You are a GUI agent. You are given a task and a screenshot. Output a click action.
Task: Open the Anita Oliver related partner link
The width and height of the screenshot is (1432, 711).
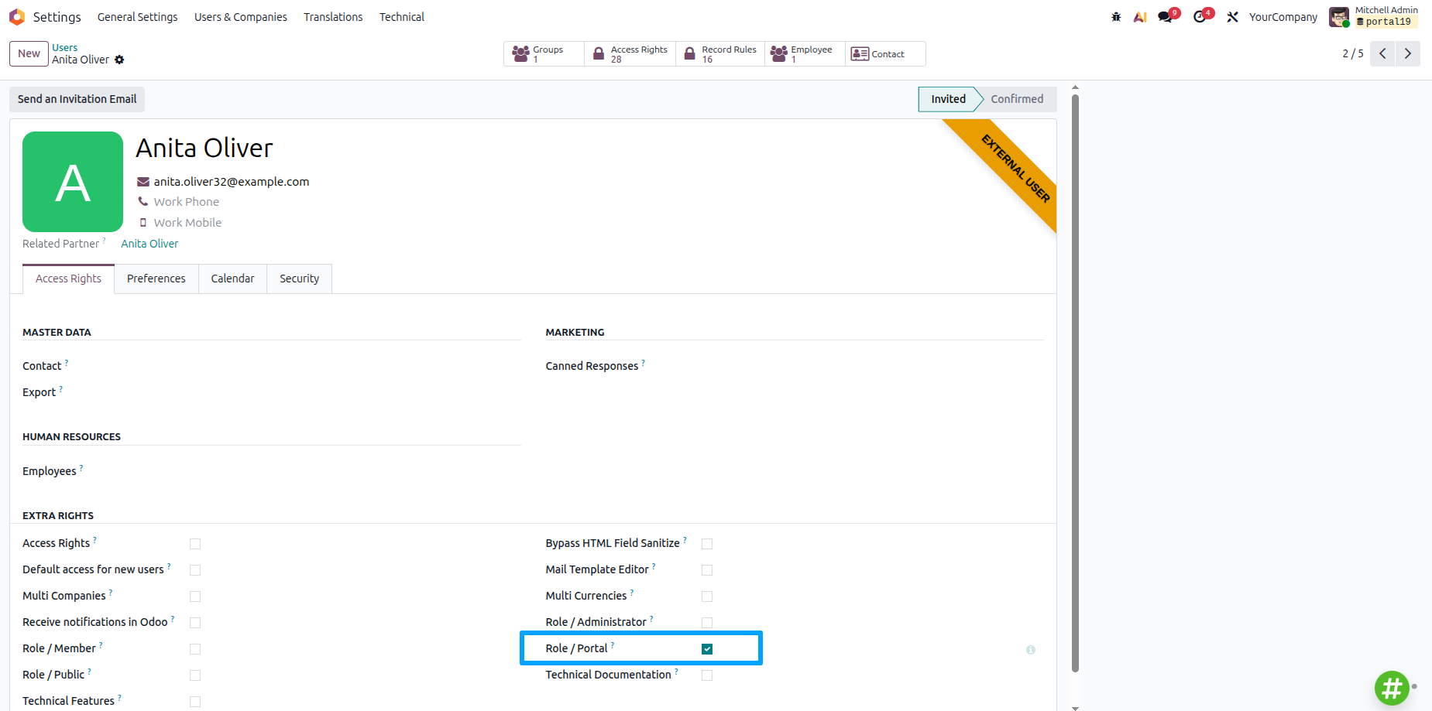pos(149,244)
